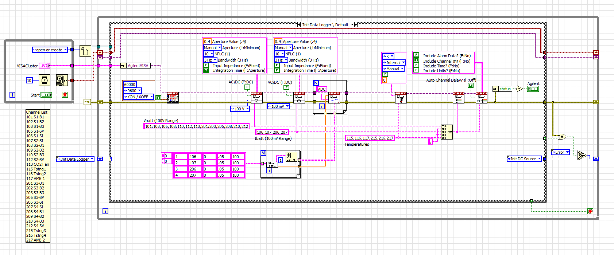
Task: Click the N terminal of Shunt Scale loop
Action: 263,153
